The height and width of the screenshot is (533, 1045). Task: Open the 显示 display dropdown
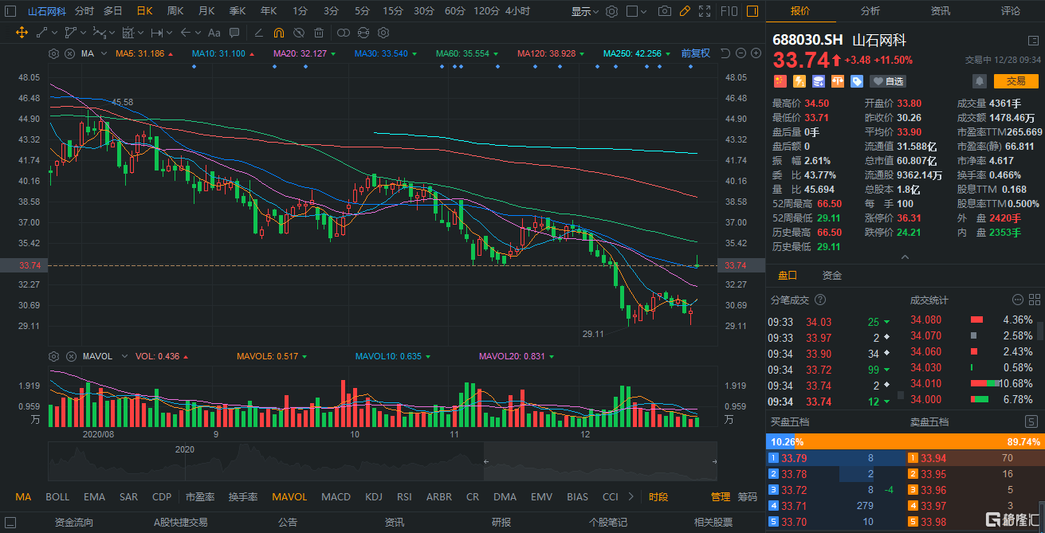tap(586, 11)
